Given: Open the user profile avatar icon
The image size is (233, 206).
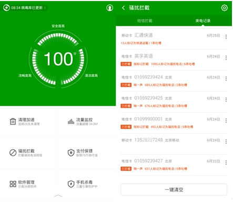Looking at the screenshot, I should [x=109, y=8].
